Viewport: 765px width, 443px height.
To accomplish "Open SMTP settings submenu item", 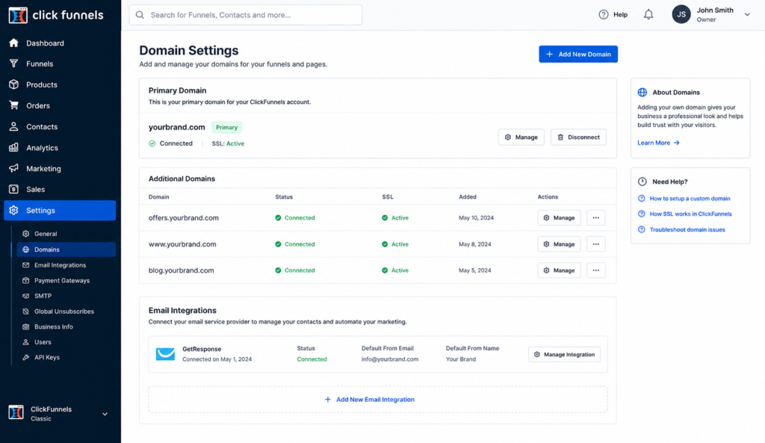I will pyautogui.click(x=66, y=296).
